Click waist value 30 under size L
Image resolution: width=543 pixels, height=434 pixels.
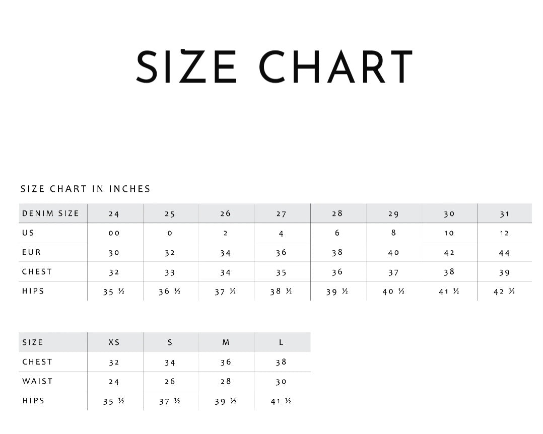(x=281, y=382)
